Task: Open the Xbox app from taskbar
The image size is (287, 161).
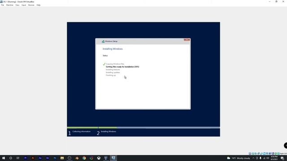Action: click(x=99, y=158)
